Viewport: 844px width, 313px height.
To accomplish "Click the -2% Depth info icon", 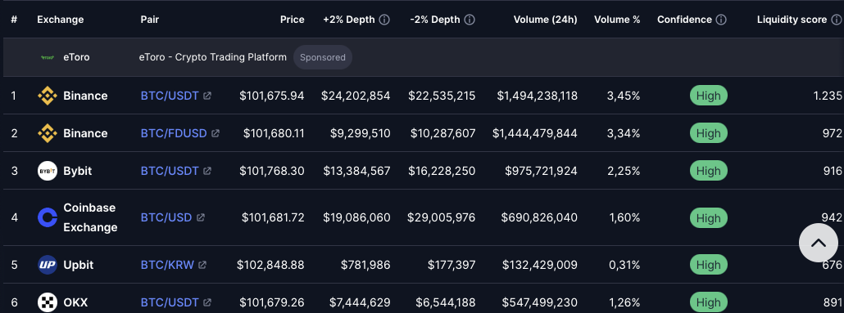I will click(470, 20).
